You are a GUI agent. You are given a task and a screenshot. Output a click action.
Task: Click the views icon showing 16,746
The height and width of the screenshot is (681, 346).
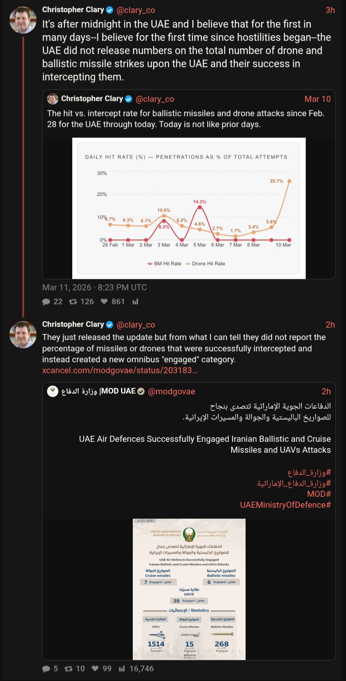pos(122,669)
